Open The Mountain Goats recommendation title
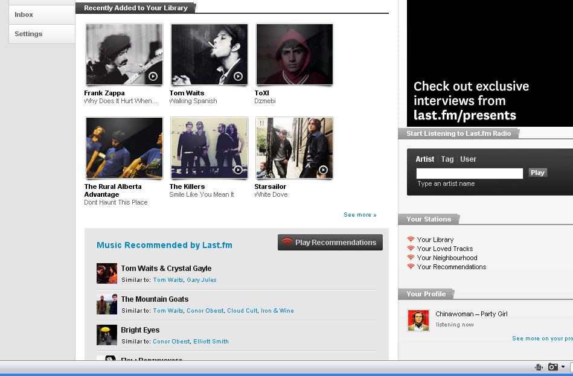Viewport: 573px width, 376px height. point(155,299)
